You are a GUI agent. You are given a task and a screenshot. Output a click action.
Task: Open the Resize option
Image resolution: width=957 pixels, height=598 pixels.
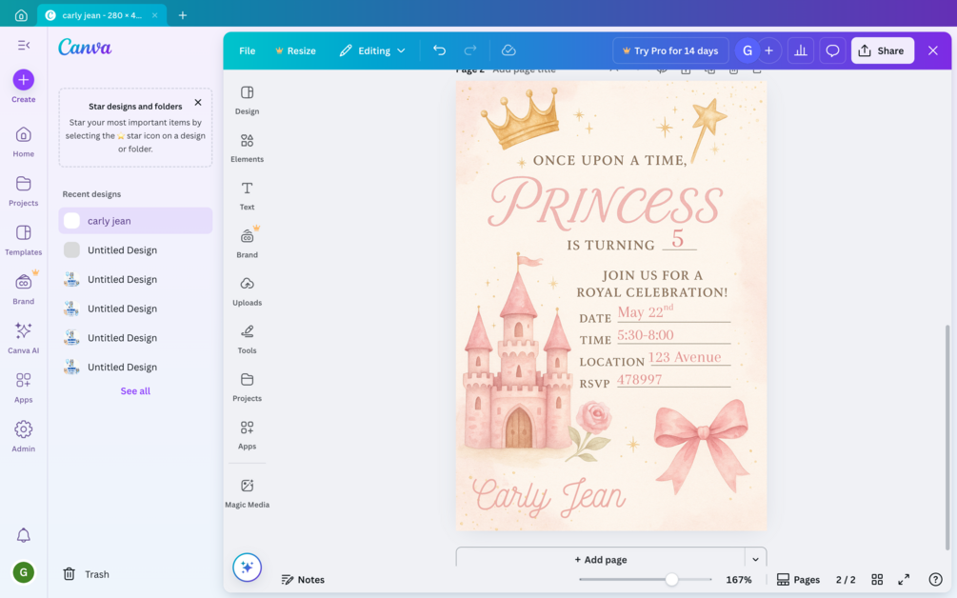(x=295, y=50)
